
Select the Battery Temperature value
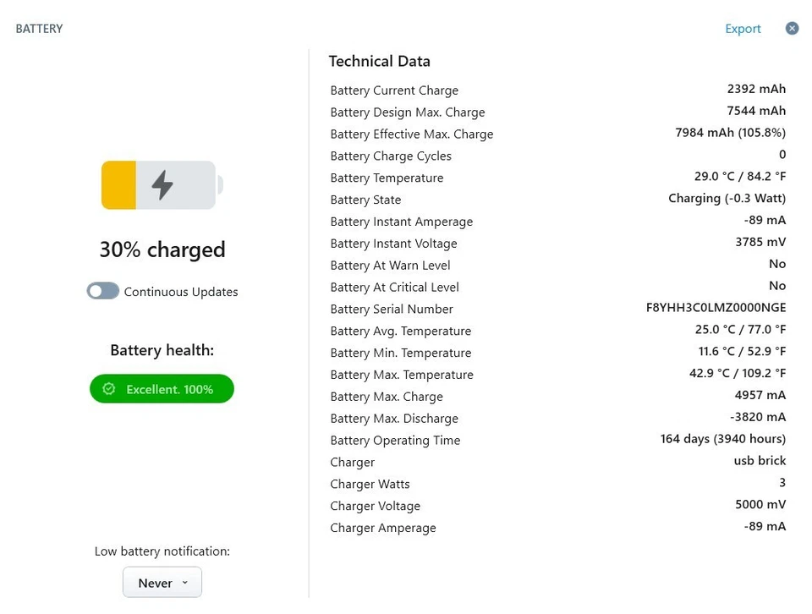click(739, 176)
